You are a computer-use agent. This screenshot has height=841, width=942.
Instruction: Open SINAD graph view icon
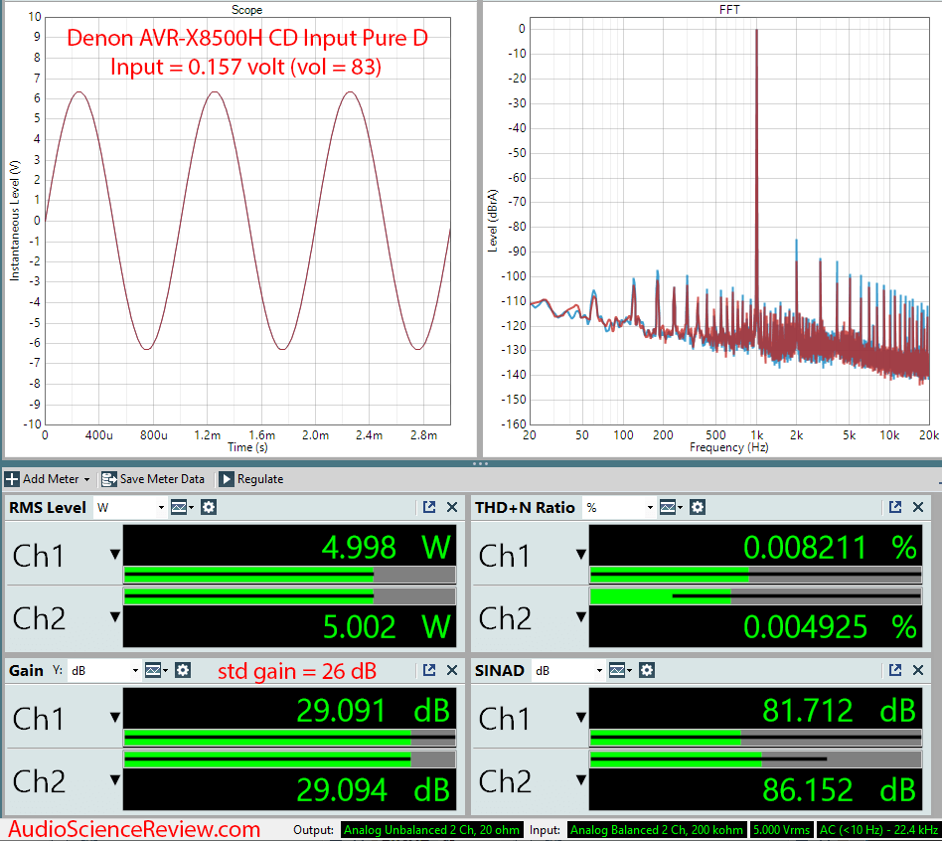(619, 670)
